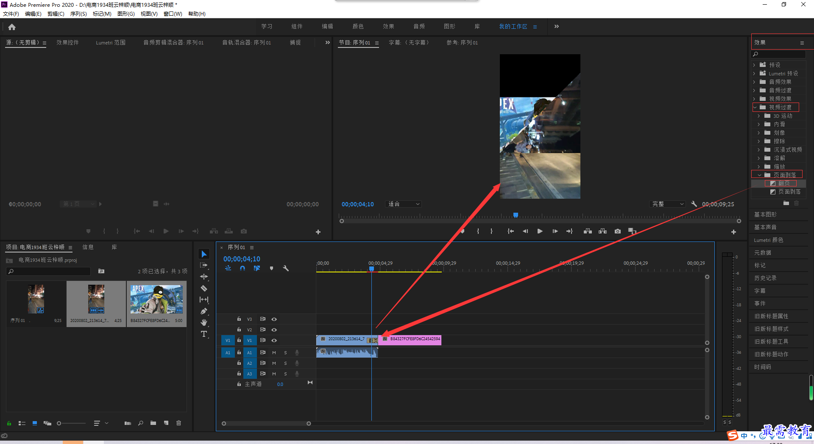Open program monitor settings wrench
The width and height of the screenshot is (814, 444).
pyautogui.click(x=694, y=204)
